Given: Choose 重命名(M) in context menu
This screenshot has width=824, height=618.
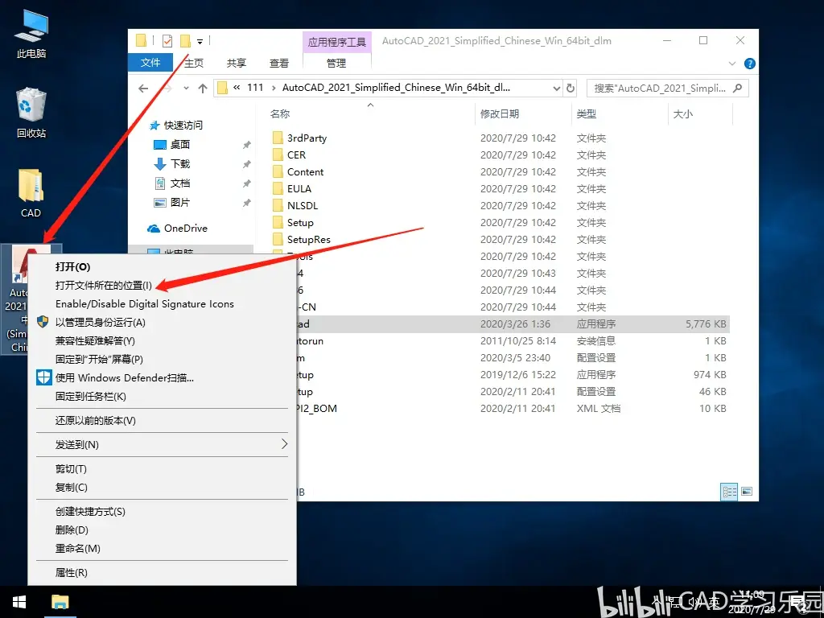Looking at the screenshot, I should [x=162, y=548].
